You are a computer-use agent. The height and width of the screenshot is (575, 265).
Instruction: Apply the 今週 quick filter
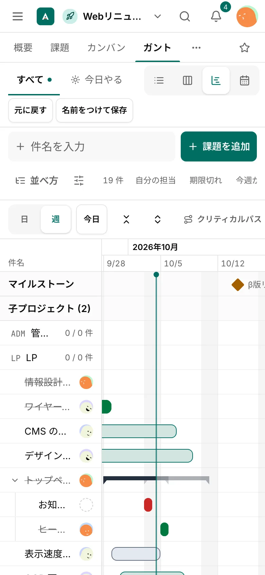pyautogui.click(x=247, y=181)
